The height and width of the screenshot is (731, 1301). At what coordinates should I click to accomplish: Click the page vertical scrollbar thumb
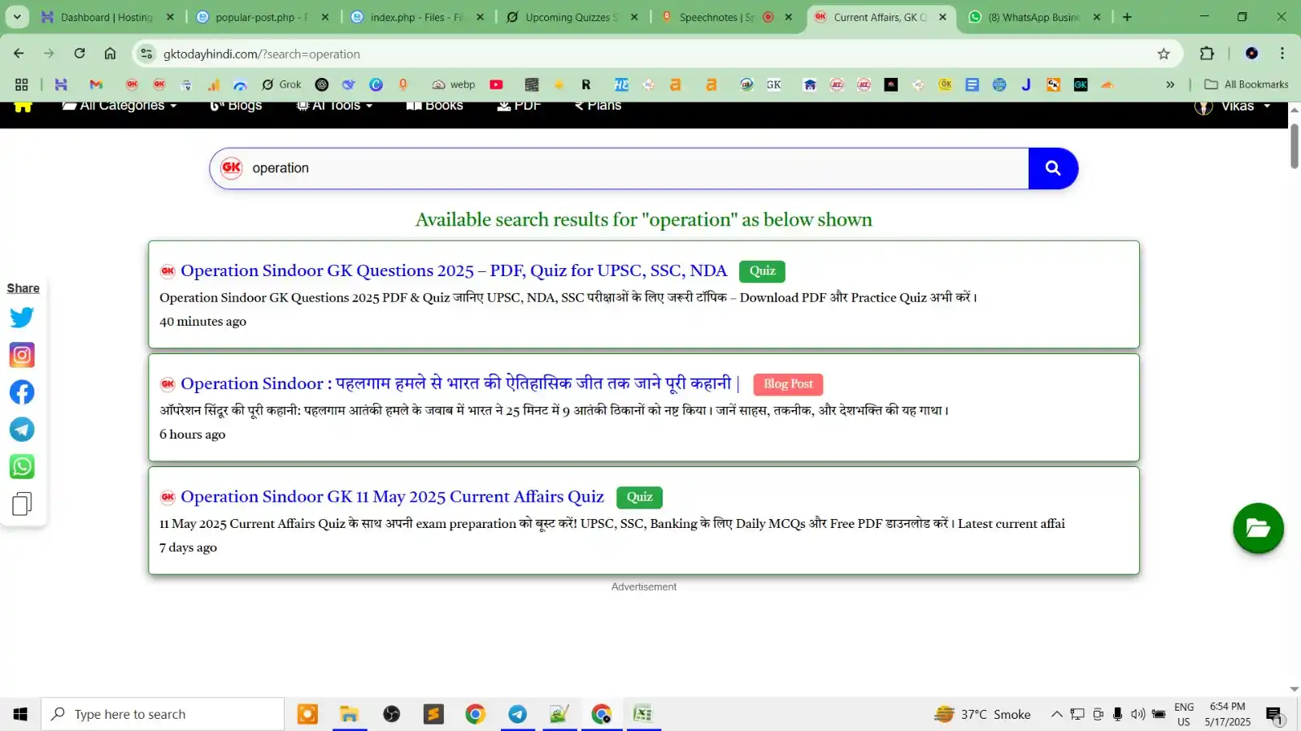(x=1294, y=146)
